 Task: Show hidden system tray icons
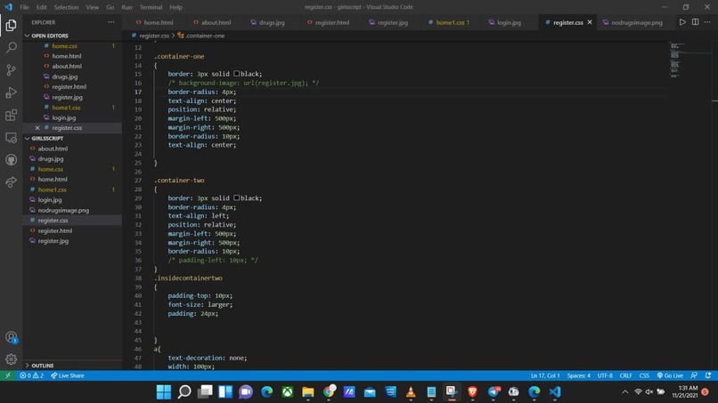(x=624, y=392)
